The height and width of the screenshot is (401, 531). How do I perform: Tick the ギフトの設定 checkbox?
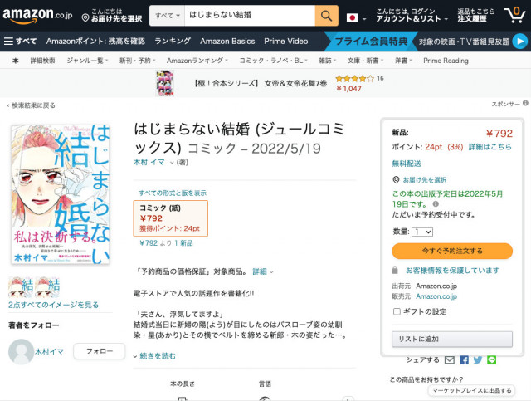[x=397, y=311]
